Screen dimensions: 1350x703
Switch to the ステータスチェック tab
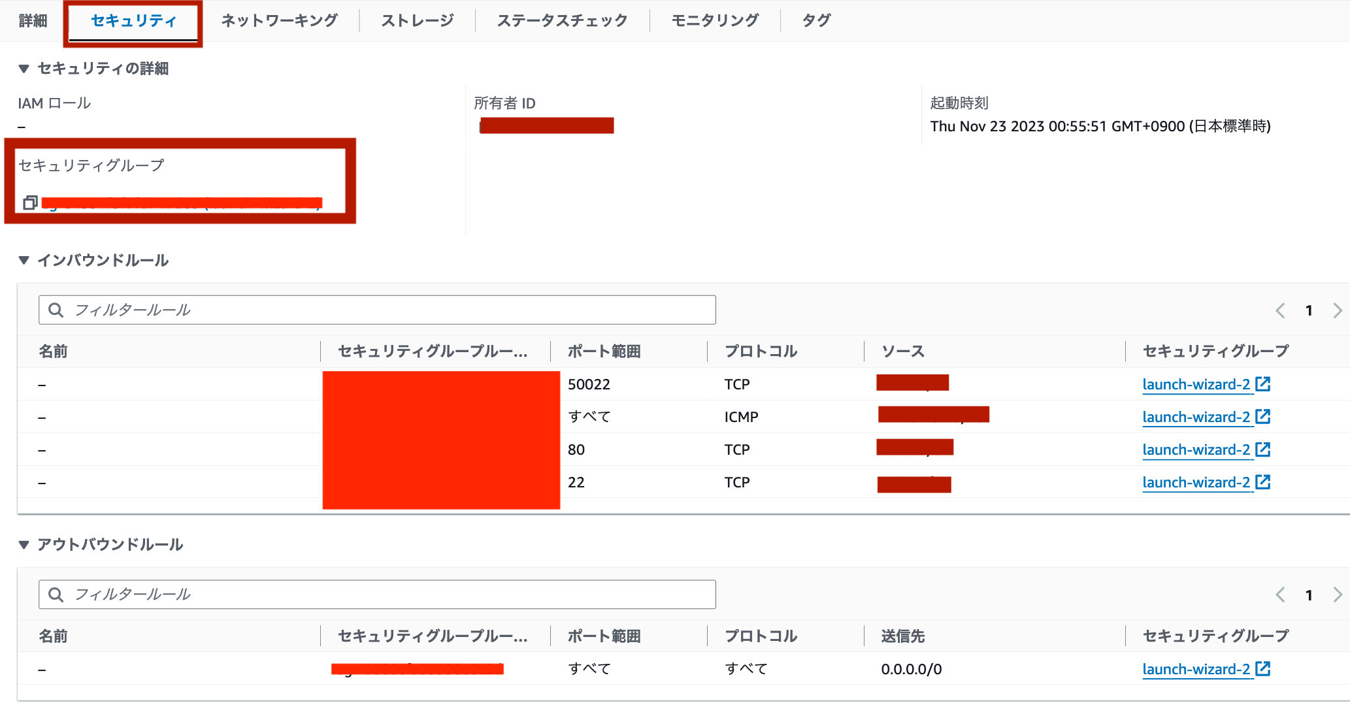tap(562, 21)
